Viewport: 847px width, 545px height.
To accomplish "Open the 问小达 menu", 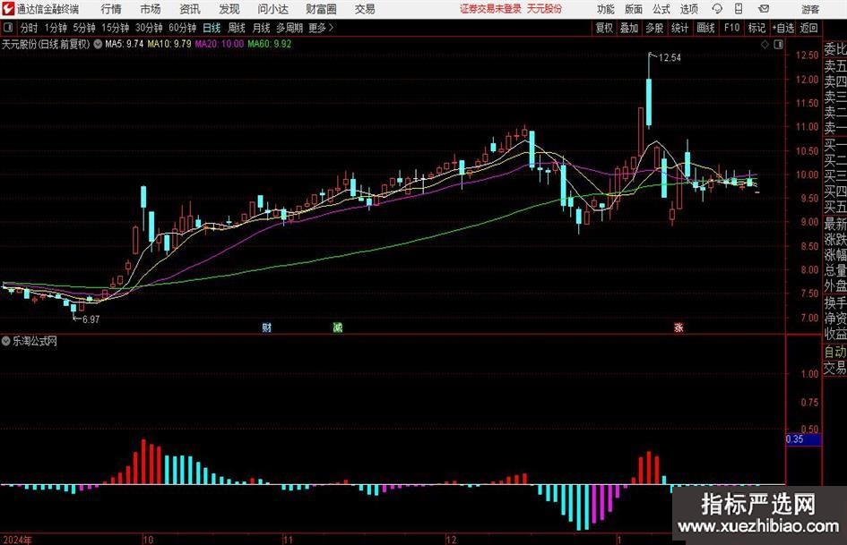I will click(273, 9).
